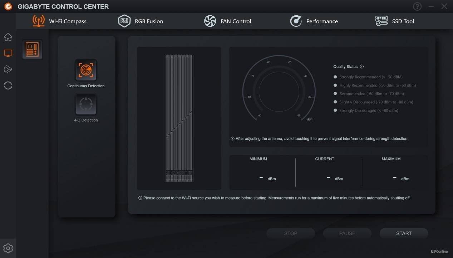Choose Continuous Detection mode
The height and width of the screenshot is (258, 453).
tap(86, 70)
